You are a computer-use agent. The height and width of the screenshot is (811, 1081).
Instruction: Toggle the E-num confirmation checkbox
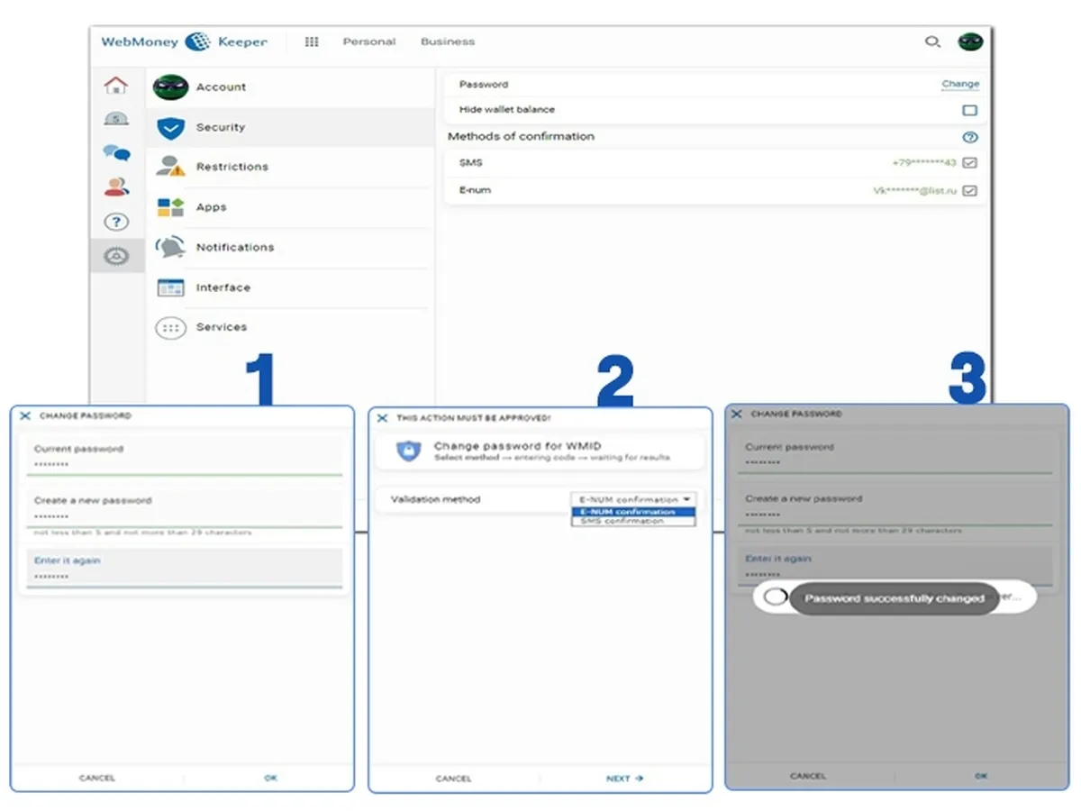click(969, 191)
